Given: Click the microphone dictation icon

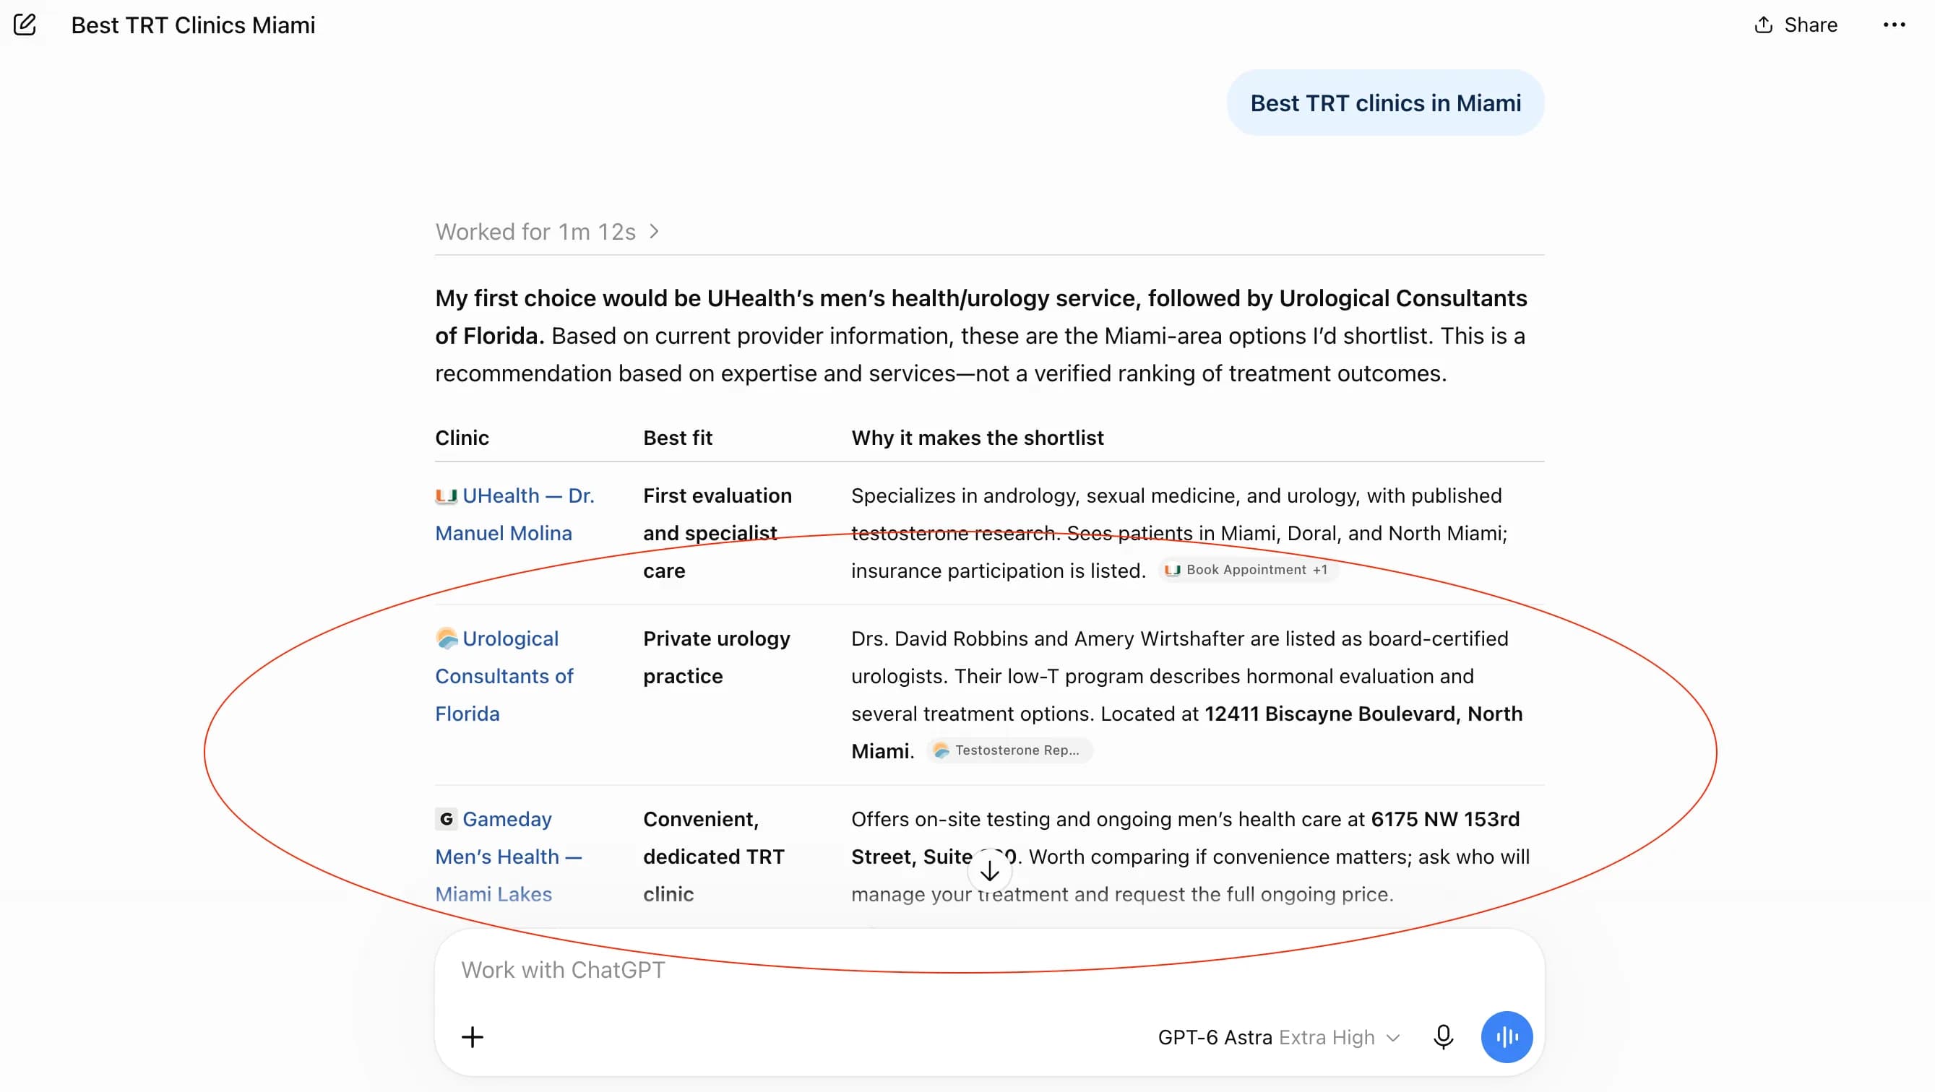Looking at the screenshot, I should [x=1443, y=1037].
